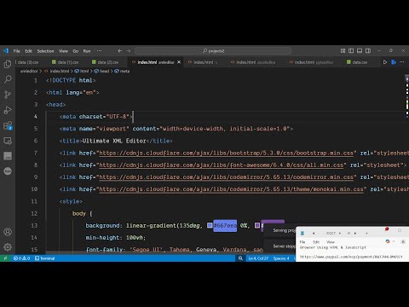Click the Terminal status bar button
The image size is (409, 307).
tap(45, 258)
